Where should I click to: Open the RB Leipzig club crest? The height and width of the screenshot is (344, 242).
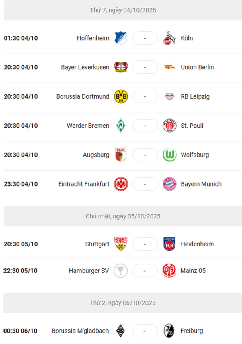click(169, 96)
